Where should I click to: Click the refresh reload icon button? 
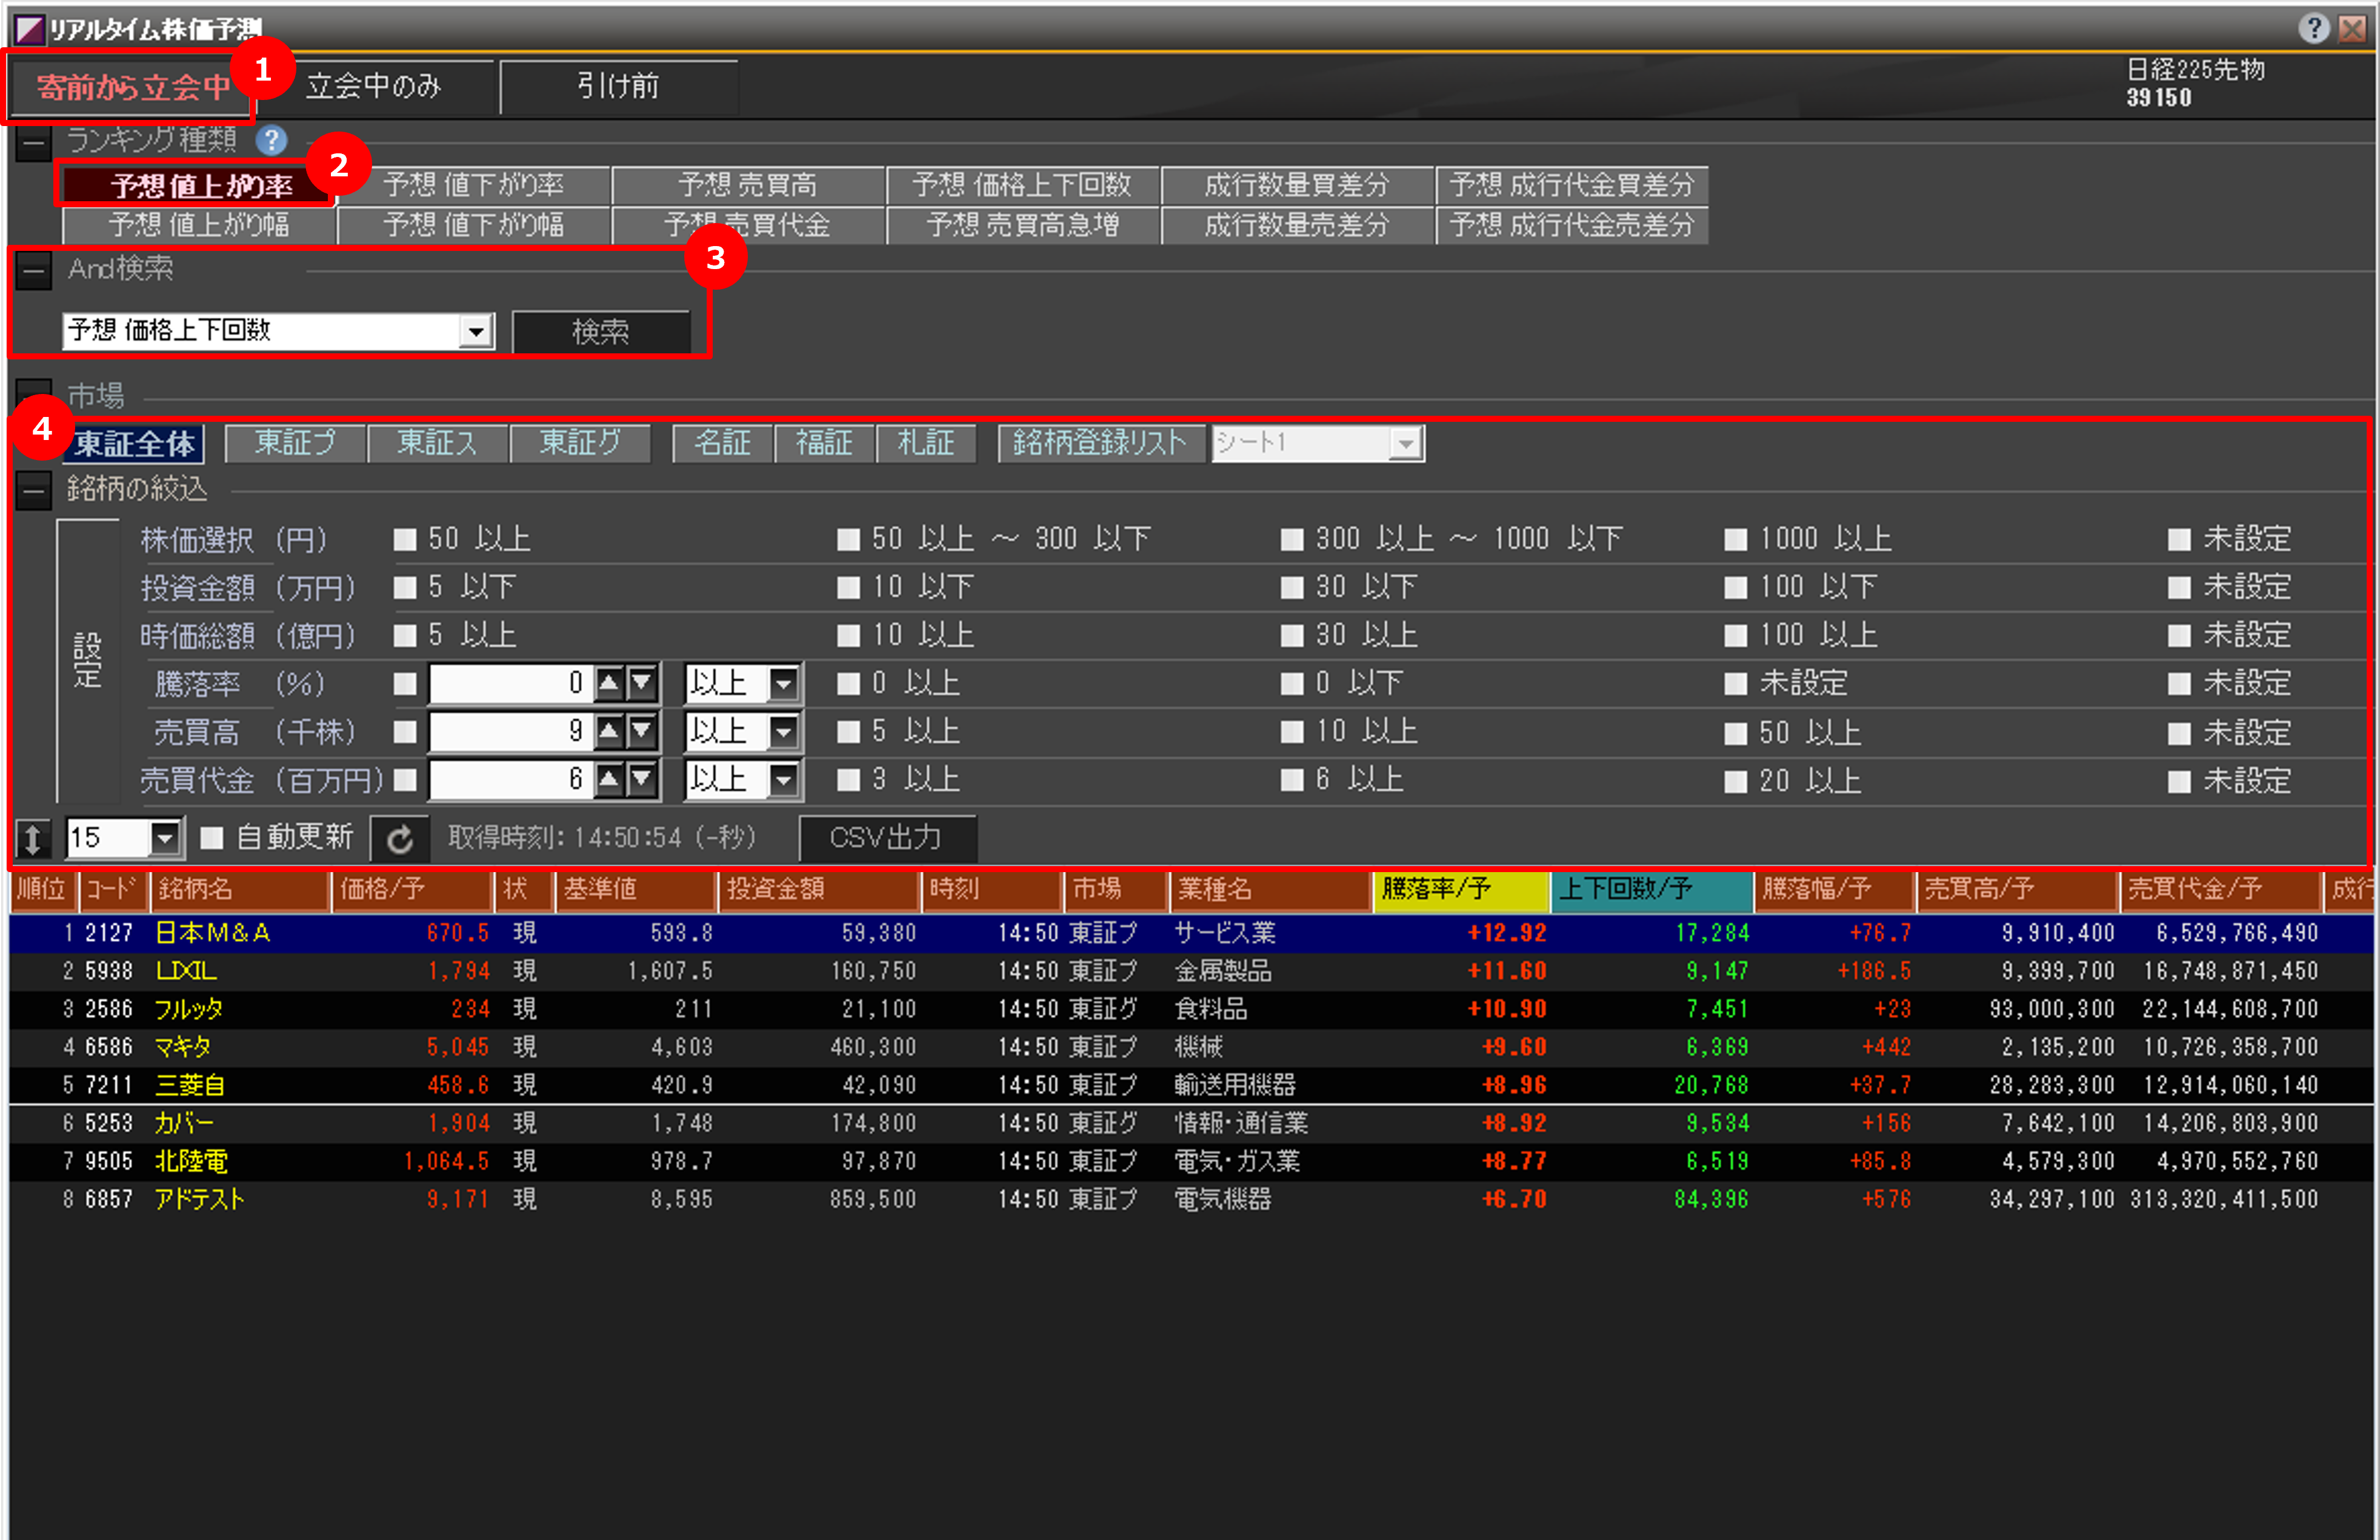point(400,839)
